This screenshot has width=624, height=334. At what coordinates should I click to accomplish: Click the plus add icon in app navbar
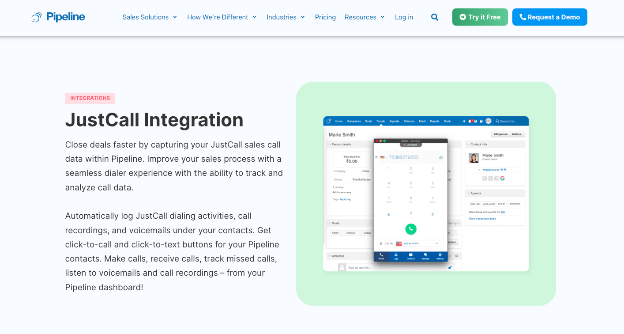tap(464, 121)
